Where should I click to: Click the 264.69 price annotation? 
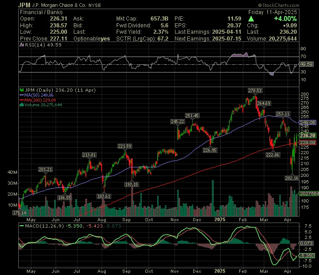[x=264, y=104]
